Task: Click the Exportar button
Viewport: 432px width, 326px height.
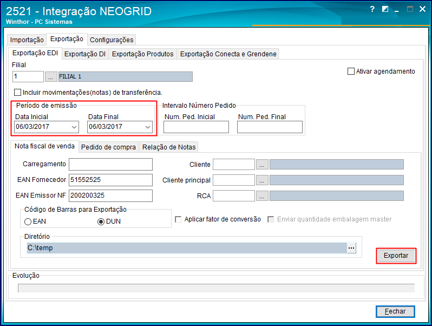Action: pyautogui.click(x=396, y=256)
